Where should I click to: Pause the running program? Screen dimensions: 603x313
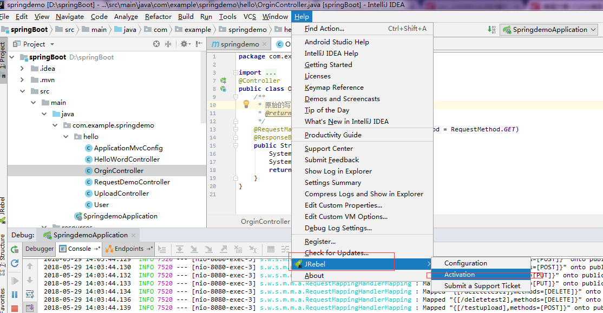pyautogui.click(x=15, y=295)
